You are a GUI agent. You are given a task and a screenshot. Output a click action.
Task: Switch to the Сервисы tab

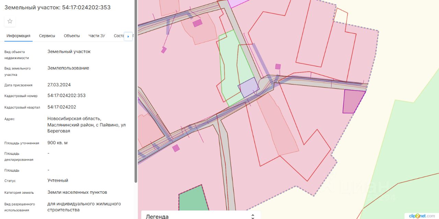[47, 36]
